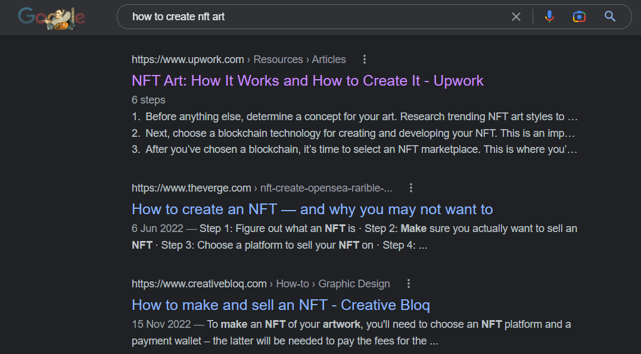
Task: Open search by image camera icon
Action: [x=579, y=17]
